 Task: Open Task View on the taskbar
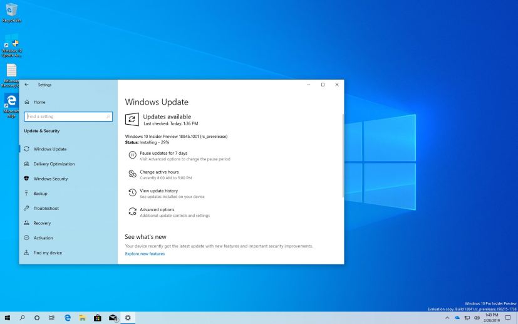pyautogui.click(x=52, y=318)
